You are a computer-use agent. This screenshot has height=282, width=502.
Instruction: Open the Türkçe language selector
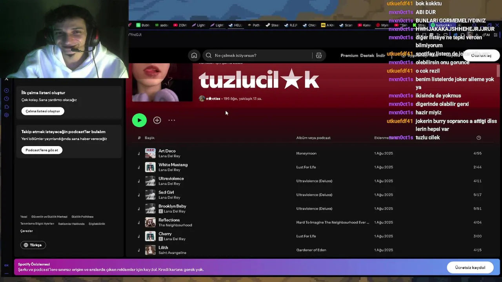click(33, 245)
